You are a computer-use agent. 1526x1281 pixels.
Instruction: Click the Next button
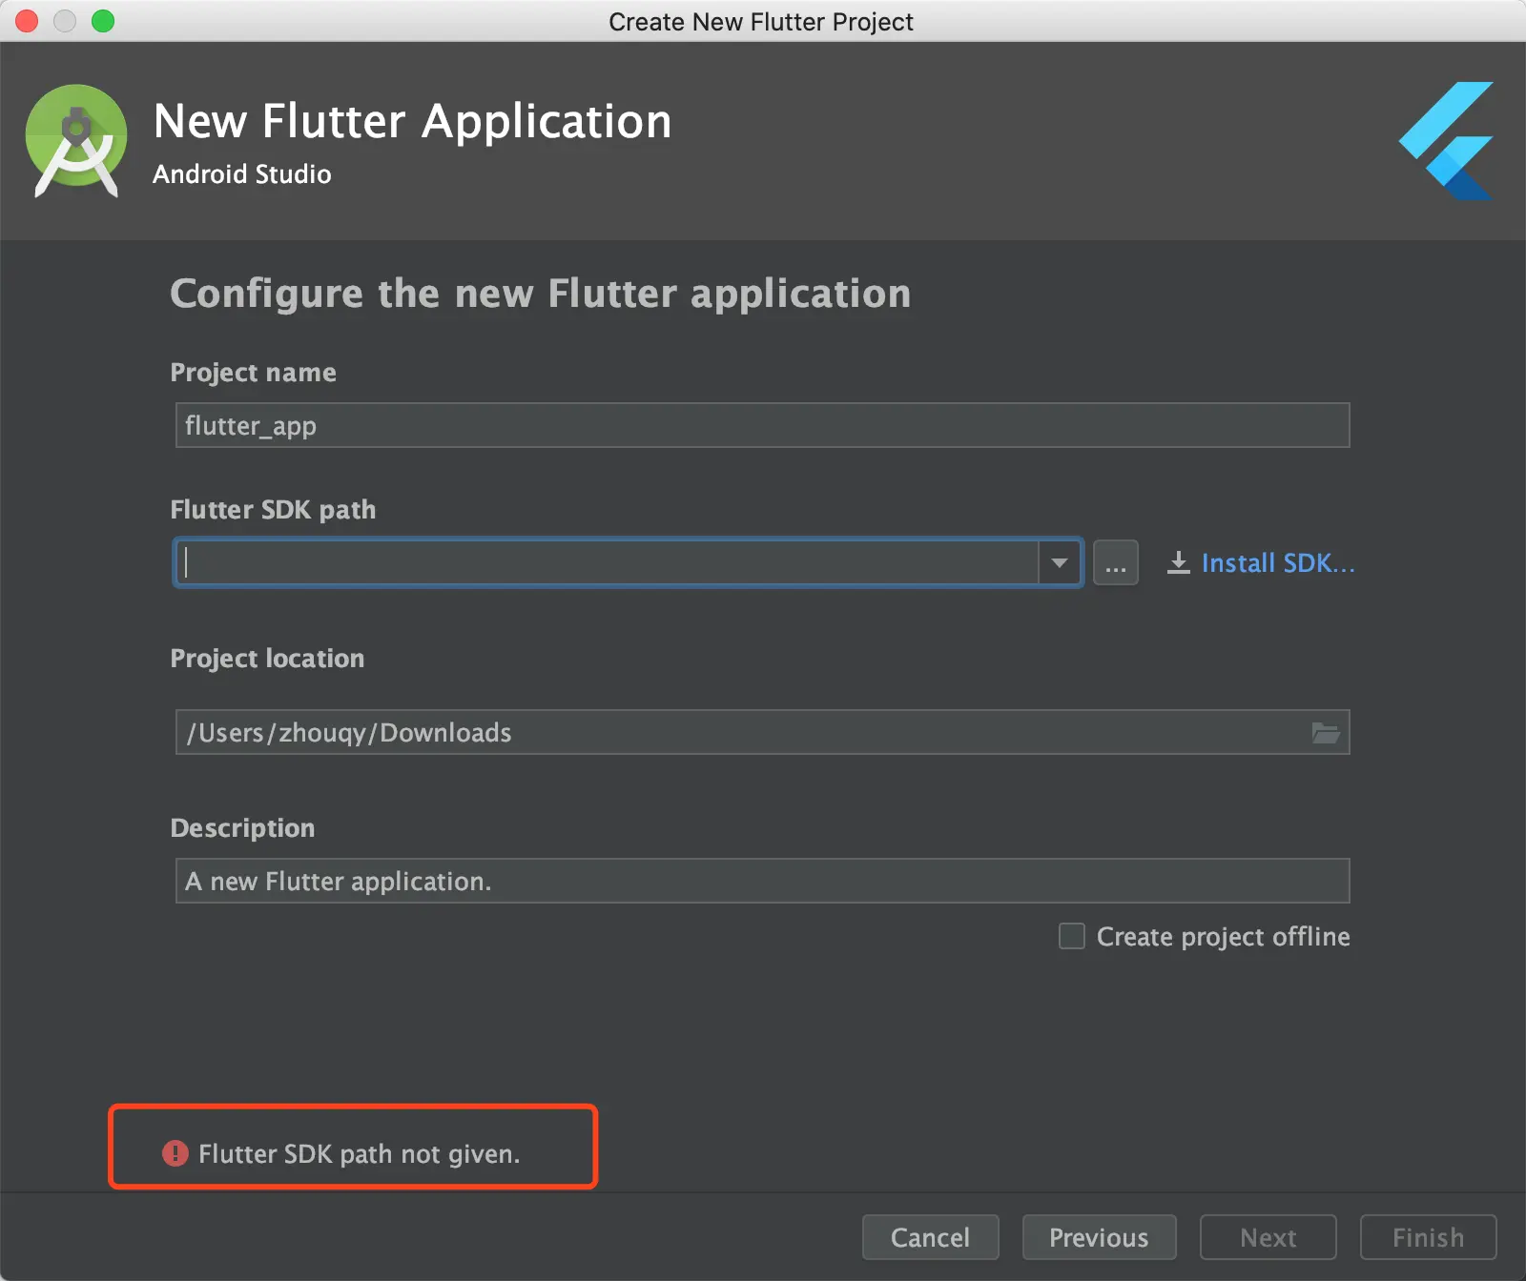(1268, 1237)
